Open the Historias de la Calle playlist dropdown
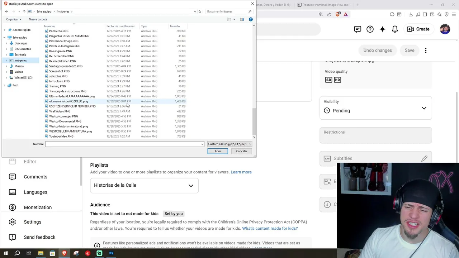The image size is (459, 258). [144, 186]
